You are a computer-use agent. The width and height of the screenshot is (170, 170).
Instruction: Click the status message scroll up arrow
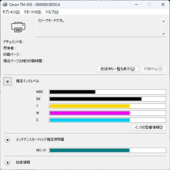[x=164, y=21]
